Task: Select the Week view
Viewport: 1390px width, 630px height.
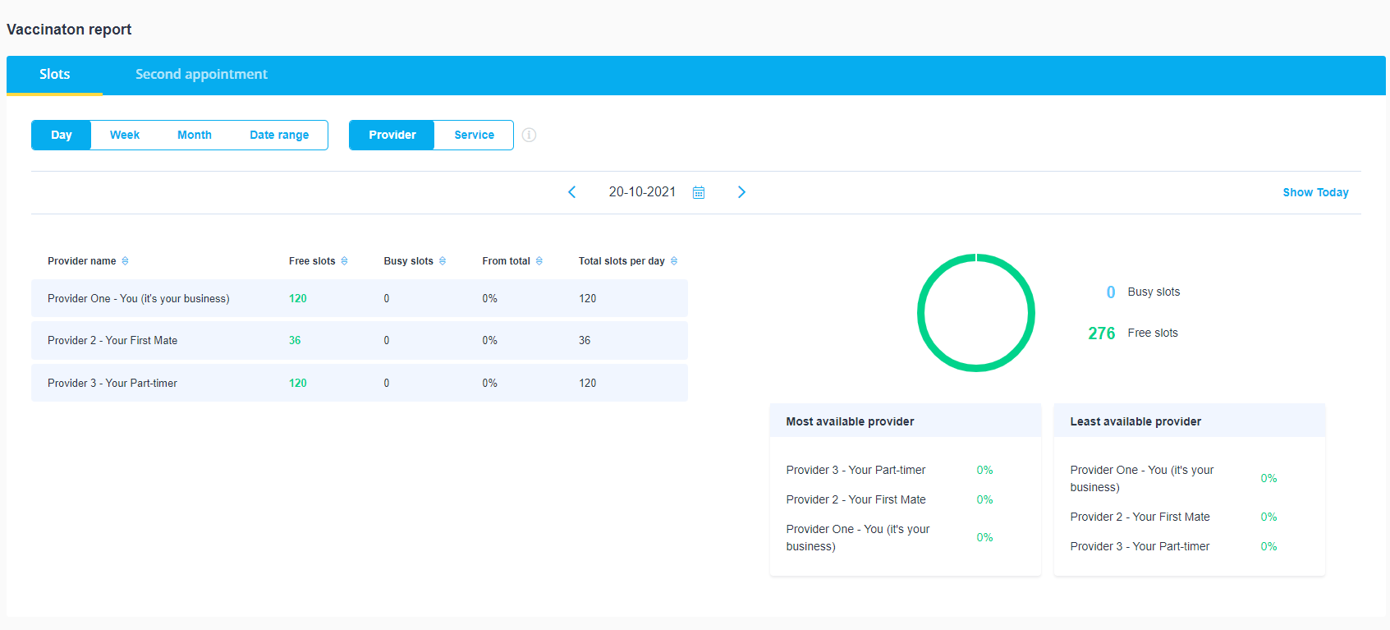Action: click(125, 136)
